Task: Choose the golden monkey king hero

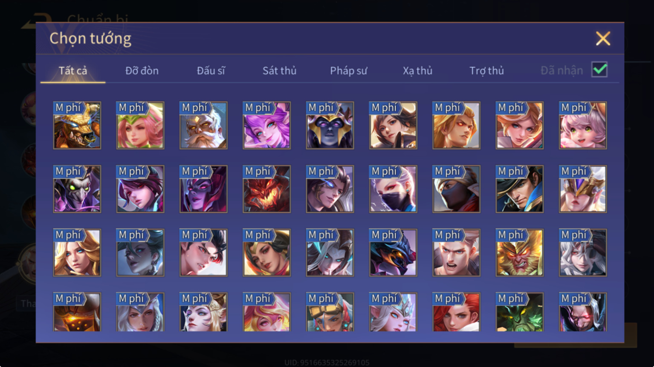Action: pos(519,252)
